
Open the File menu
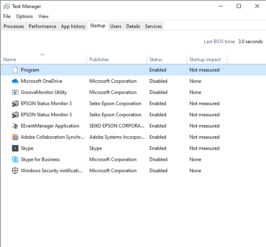click(x=7, y=16)
